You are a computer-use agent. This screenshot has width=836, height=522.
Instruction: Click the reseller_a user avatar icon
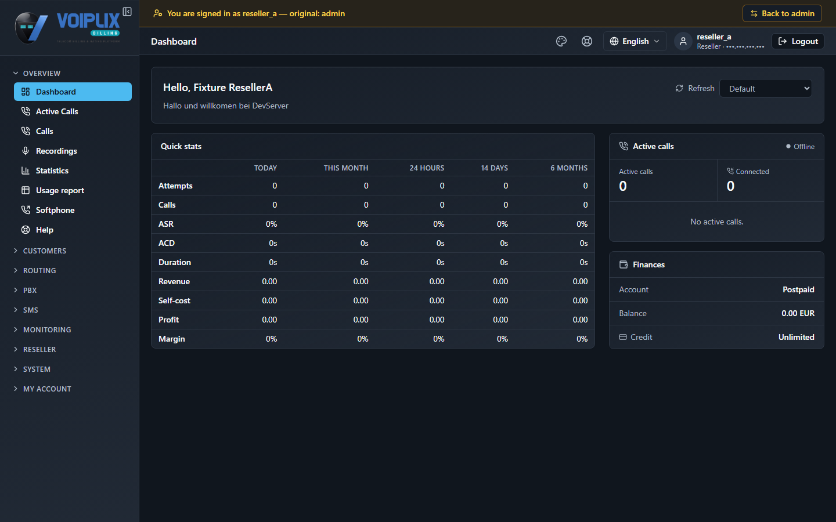click(683, 41)
